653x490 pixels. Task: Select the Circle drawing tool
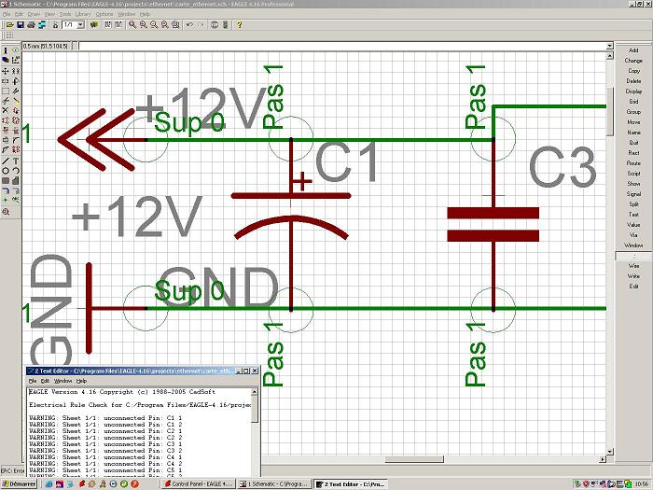pos(6,171)
